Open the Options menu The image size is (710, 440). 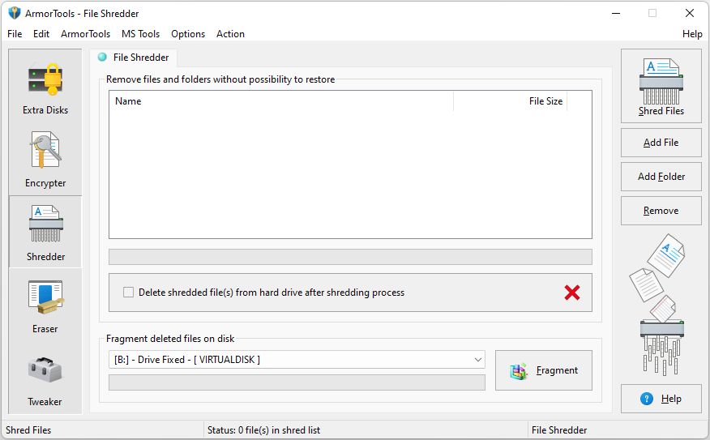click(x=188, y=34)
